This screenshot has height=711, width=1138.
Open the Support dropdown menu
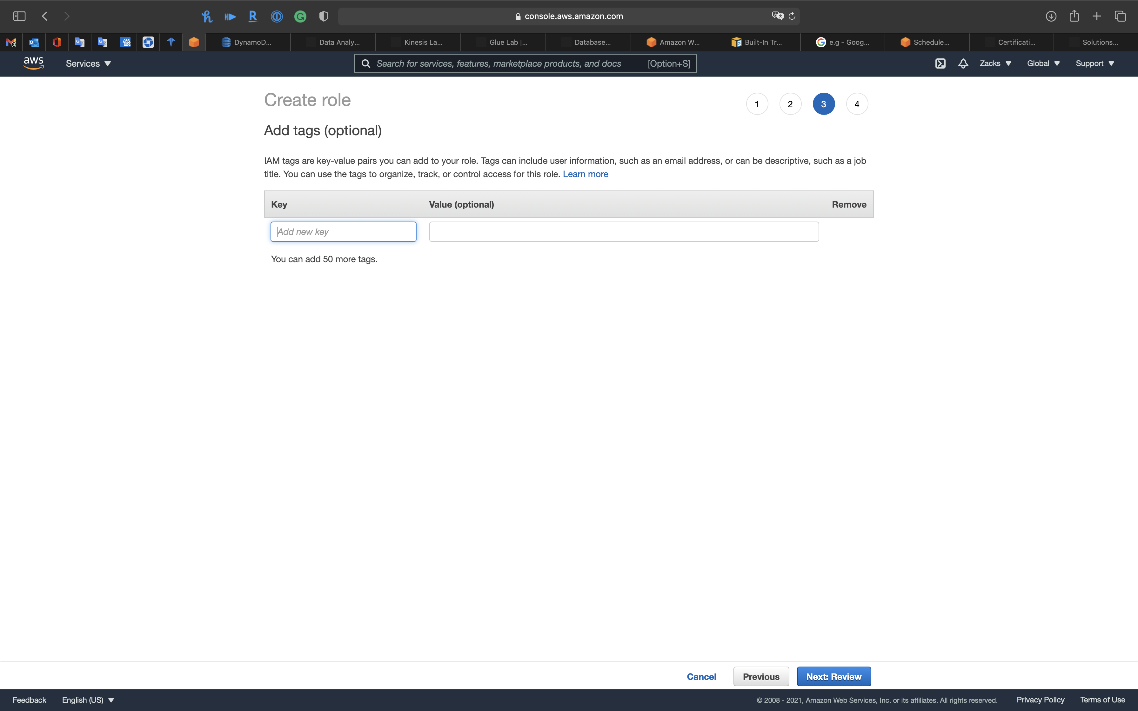click(x=1094, y=63)
